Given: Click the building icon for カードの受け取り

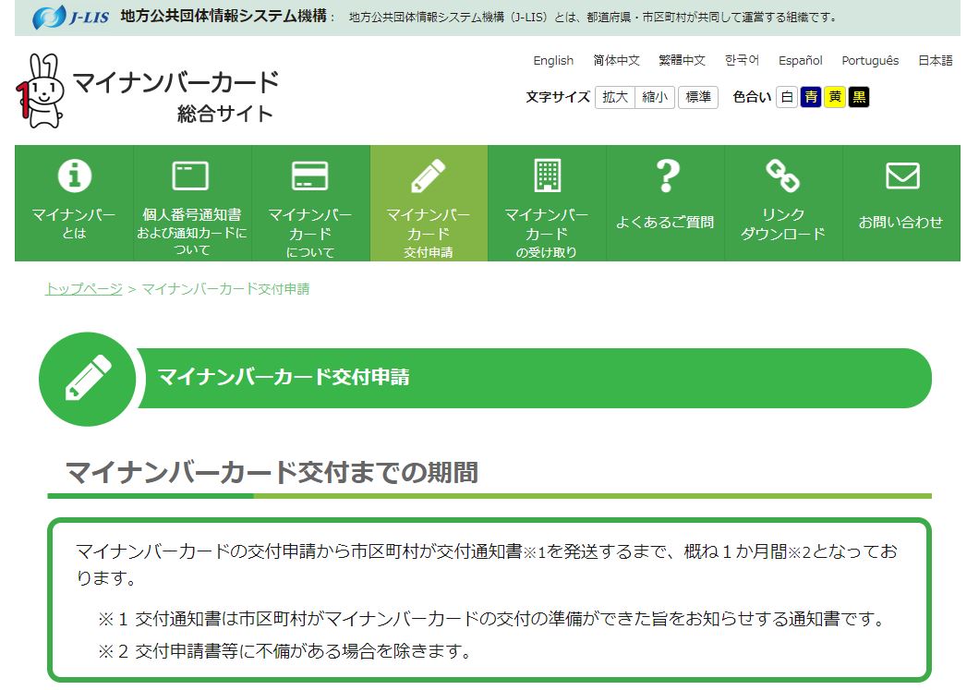Looking at the screenshot, I should [x=547, y=175].
